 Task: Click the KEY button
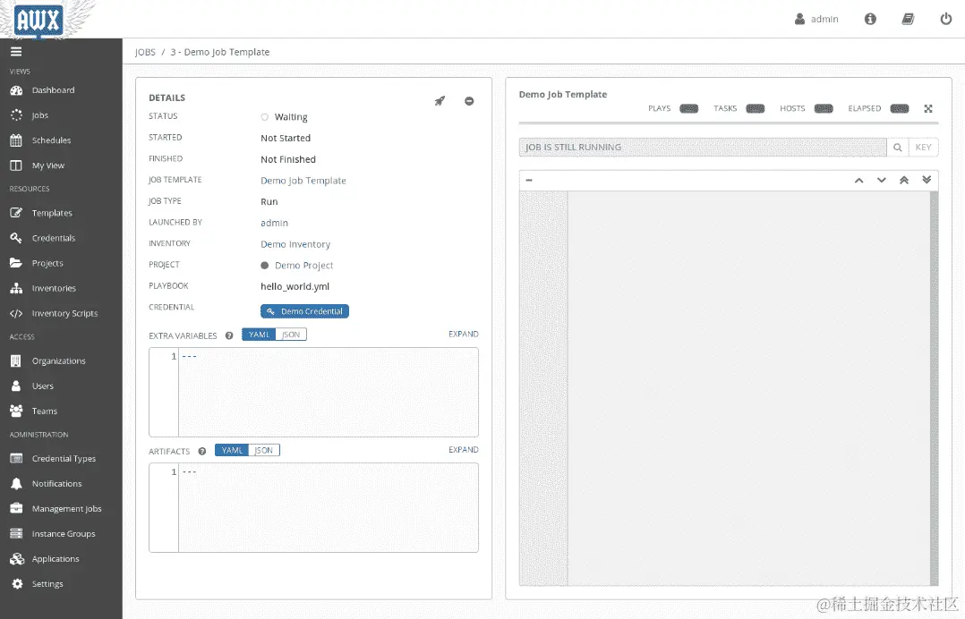pos(923,148)
